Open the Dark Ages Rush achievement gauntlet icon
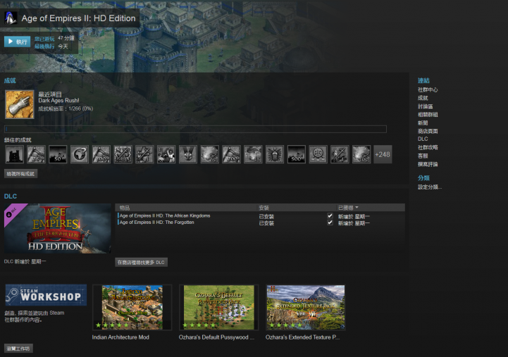The image size is (508, 357). pos(20,104)
